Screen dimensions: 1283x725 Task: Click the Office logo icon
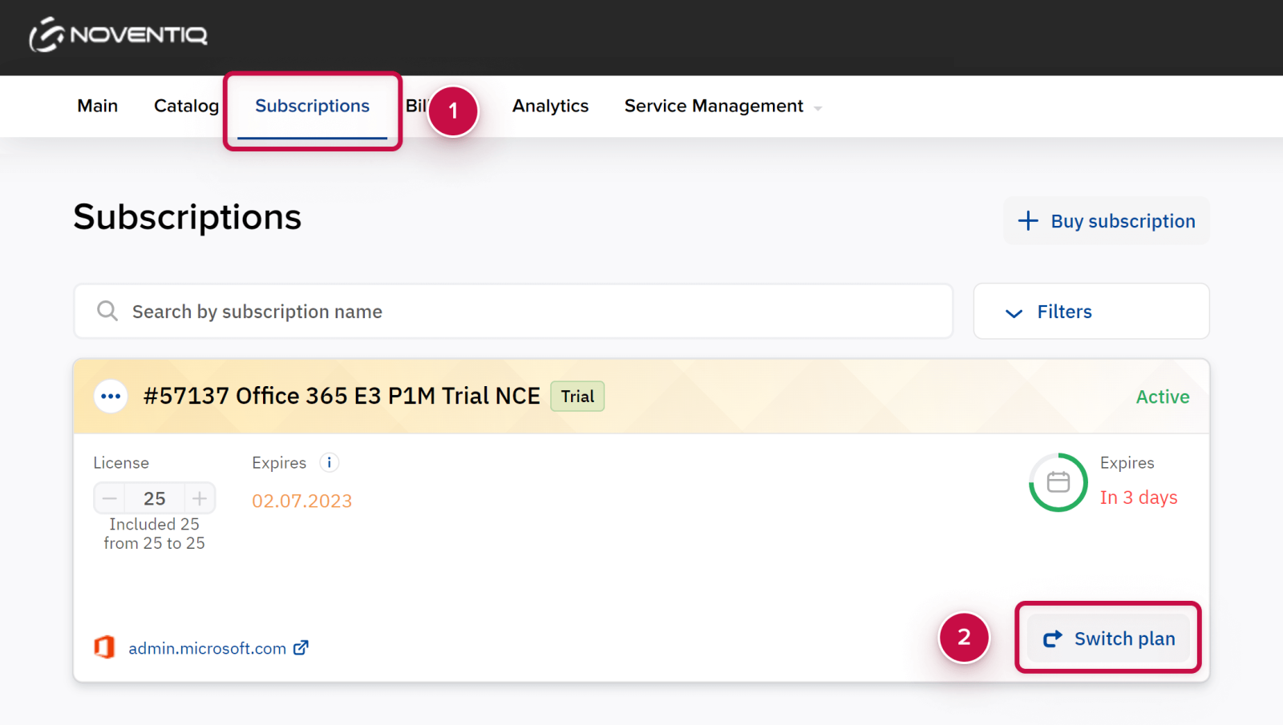tap(104, 647)
